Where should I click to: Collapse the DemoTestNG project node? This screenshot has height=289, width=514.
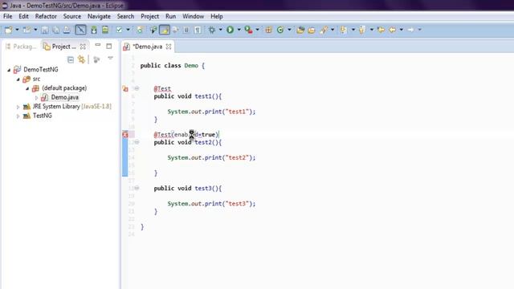9,70
